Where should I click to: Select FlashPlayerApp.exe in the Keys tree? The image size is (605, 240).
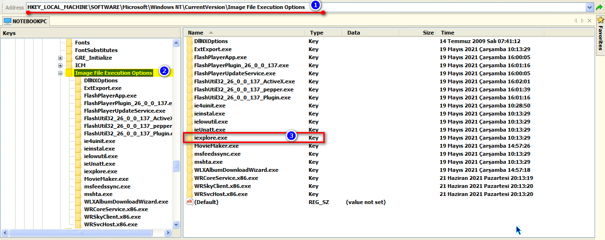(x=110, y=96)
